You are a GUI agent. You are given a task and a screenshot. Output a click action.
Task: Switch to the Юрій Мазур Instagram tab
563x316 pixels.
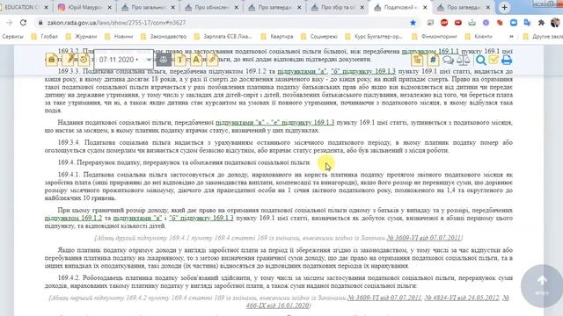pyautogui.click(x=84, y=7)
